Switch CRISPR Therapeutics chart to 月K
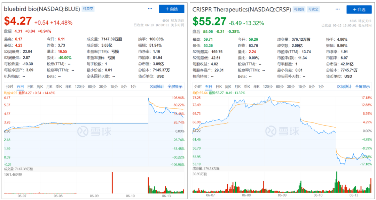 pyautogui.click(x=237, y=87)
